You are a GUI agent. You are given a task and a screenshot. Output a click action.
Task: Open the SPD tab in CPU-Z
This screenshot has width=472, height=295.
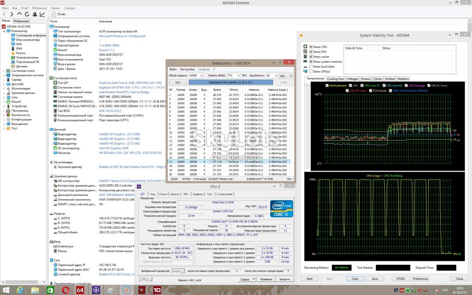tap(186, 194)
